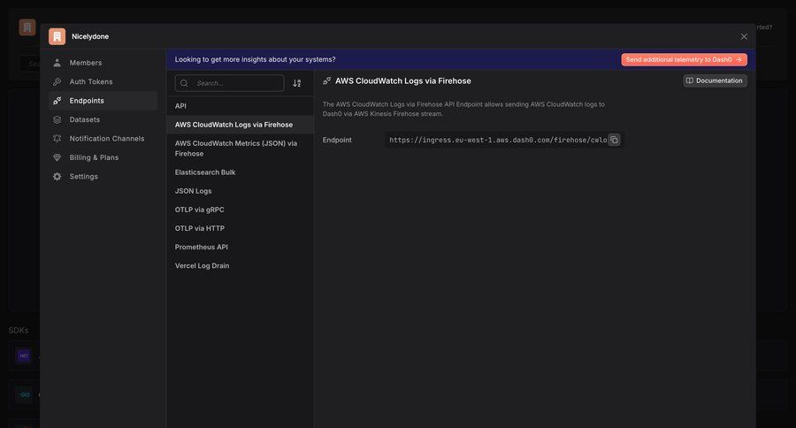Click the .NET SDK icon in background page

click(24, 355)
